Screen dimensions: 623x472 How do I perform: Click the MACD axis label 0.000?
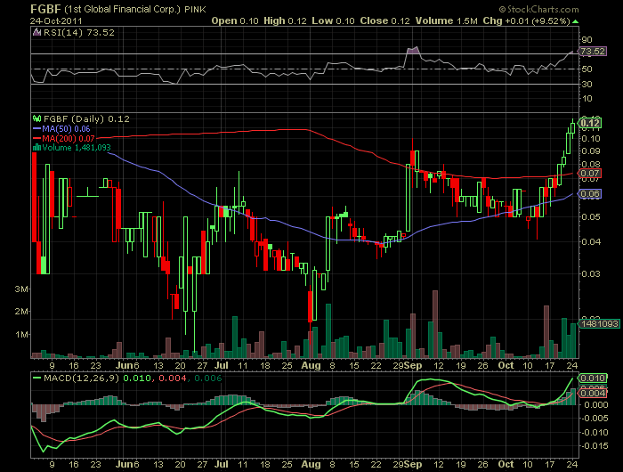click(595, 405)
